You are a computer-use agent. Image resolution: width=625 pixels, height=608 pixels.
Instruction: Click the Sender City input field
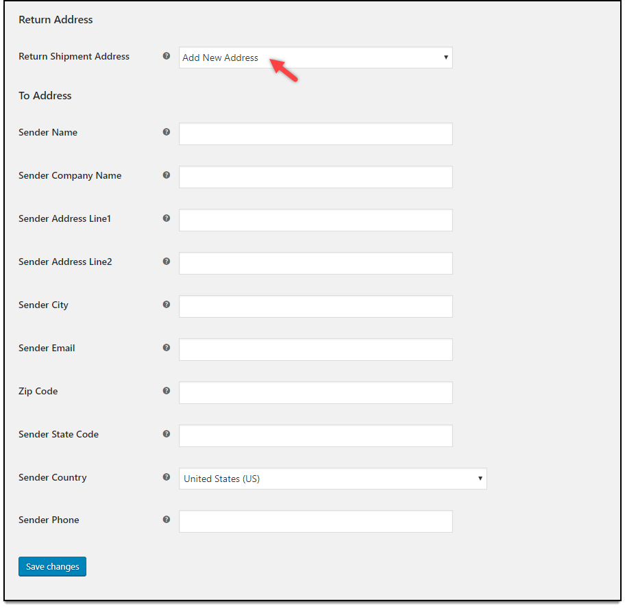click(x=315, y=306)
